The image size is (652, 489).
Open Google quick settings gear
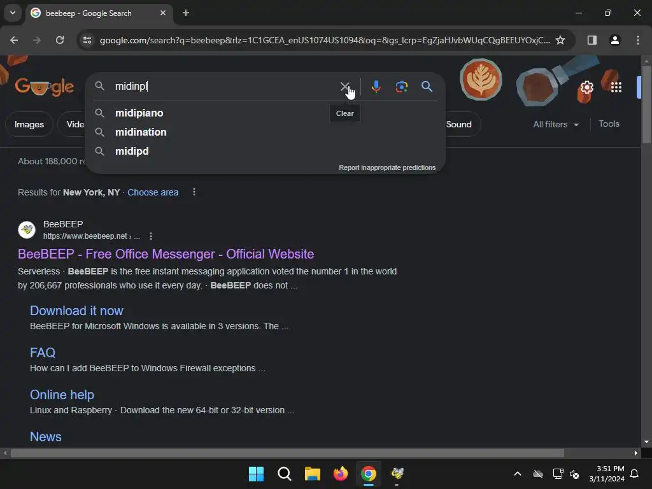point(586,87)
